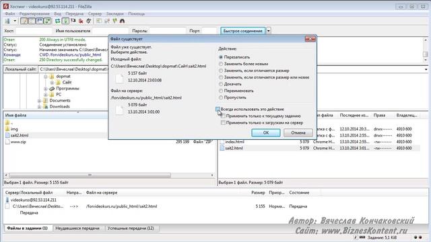Check Применить только к загрузкам на сервер

coord(223,122)
